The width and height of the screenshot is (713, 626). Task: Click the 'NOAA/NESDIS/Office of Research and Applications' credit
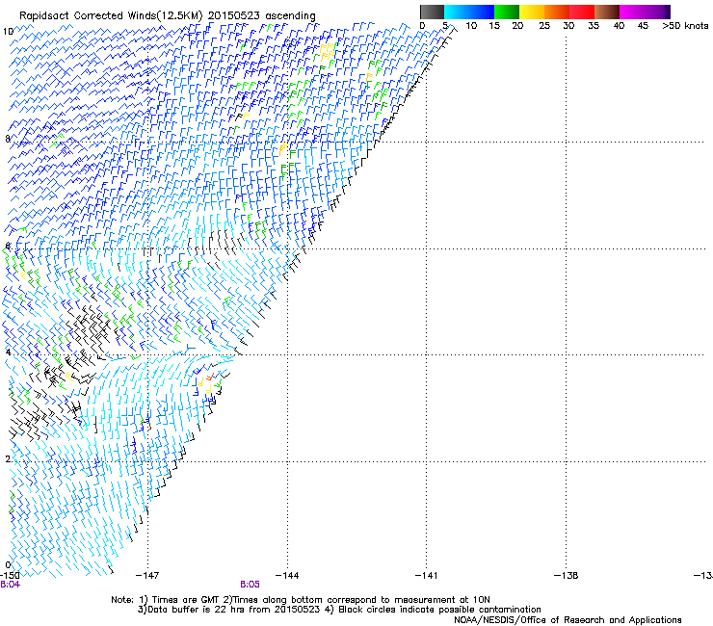click(568, 620)
